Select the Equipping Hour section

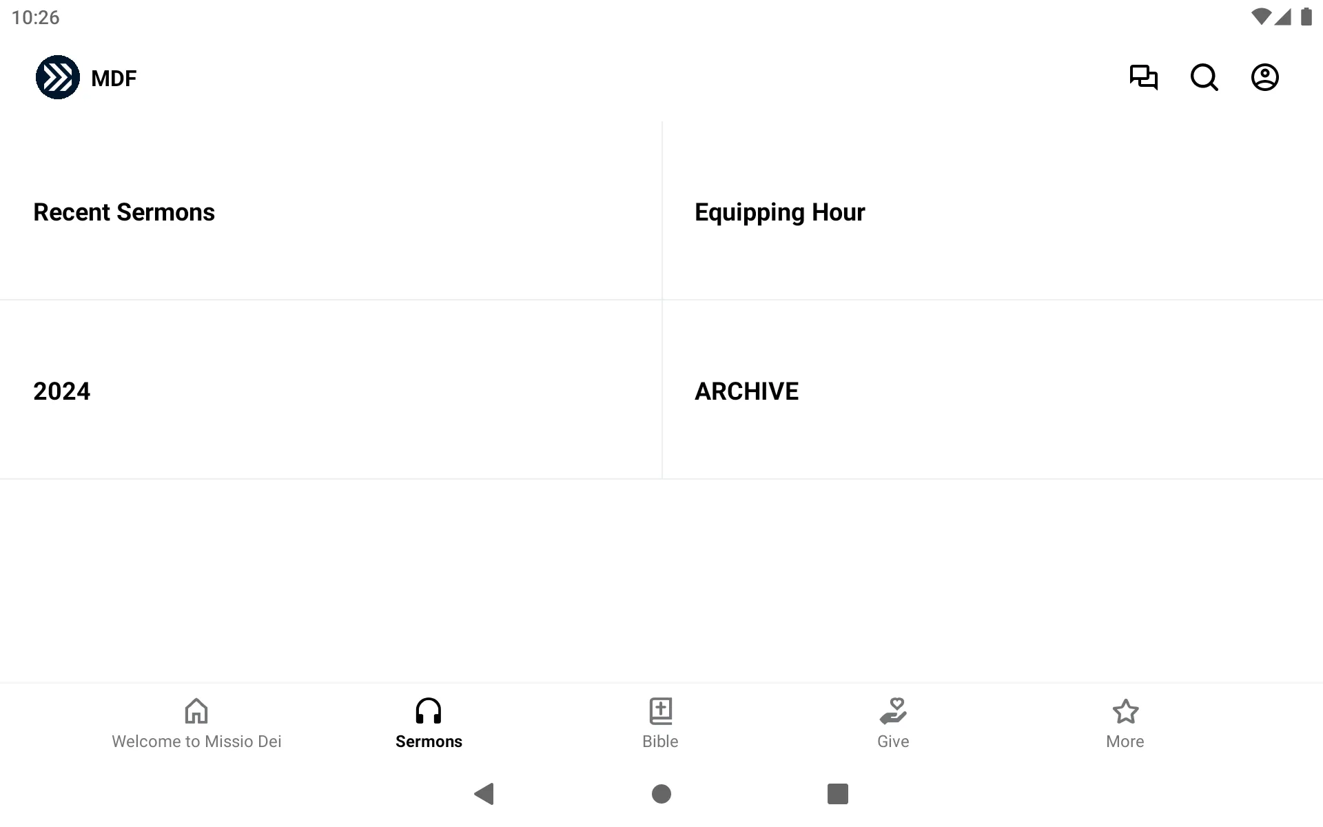tap(992, 211)
